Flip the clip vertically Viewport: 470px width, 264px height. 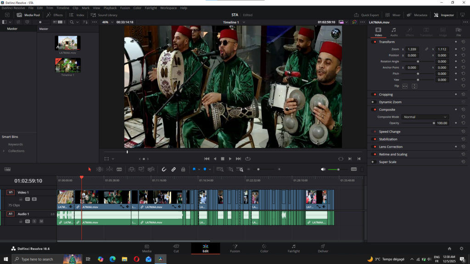[414, 86]
